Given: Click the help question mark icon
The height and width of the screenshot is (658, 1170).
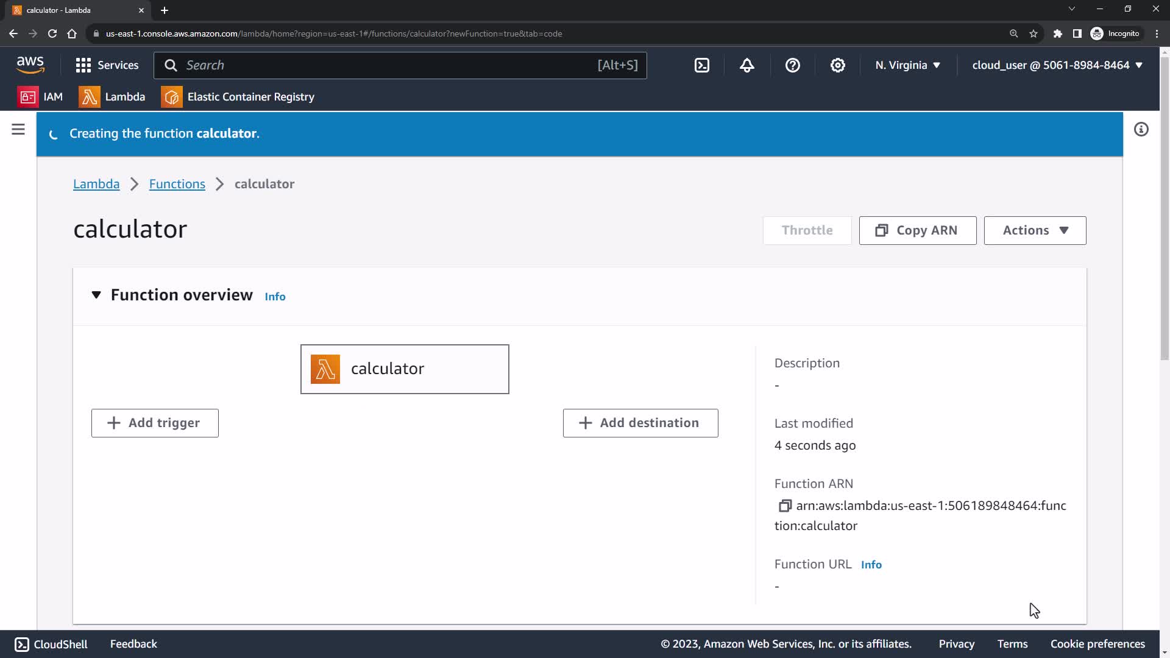Looking at the screenshot, I should 792,65.
